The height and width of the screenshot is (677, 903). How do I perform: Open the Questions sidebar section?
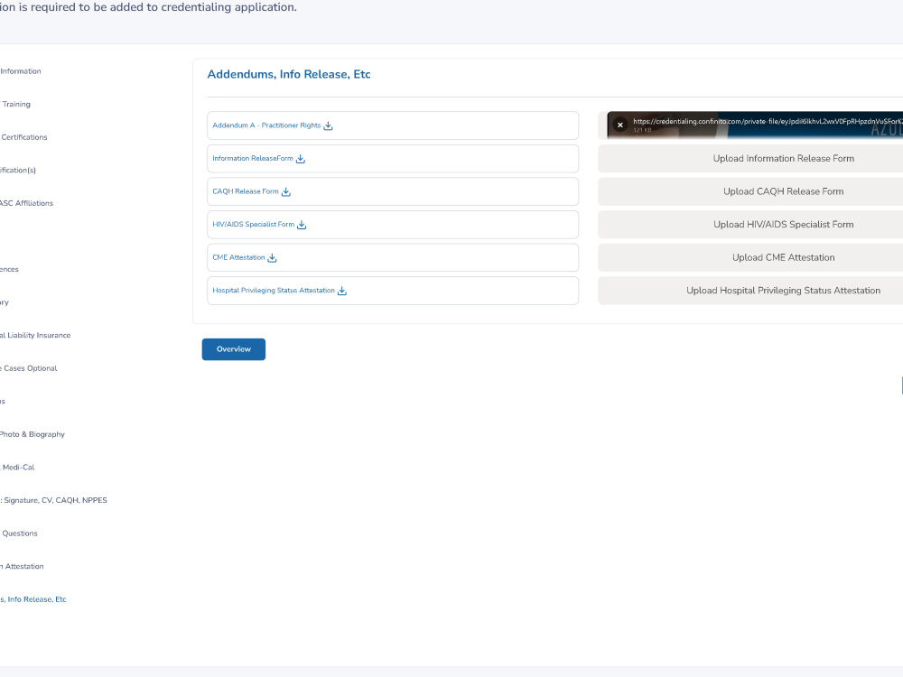[19, 533]
